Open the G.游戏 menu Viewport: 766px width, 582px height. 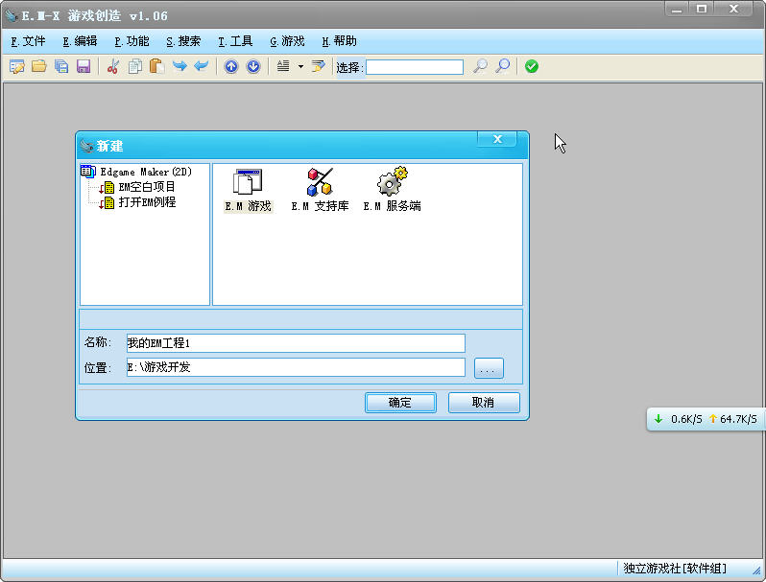287,41
